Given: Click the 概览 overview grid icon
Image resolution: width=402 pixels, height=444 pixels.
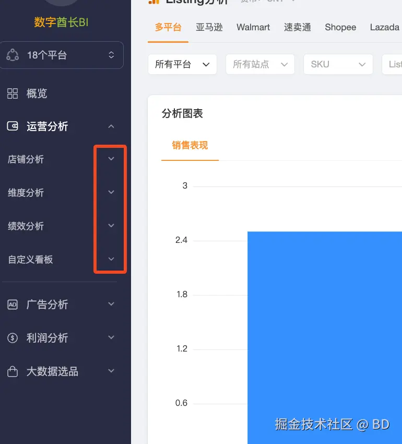Looking at the screenshot, I should click(13, 94).
